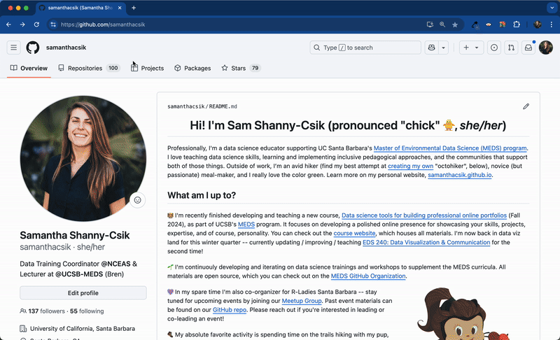Click the GitHub Octocat logo
Screen dimensions: 560x340
point(33,48)
